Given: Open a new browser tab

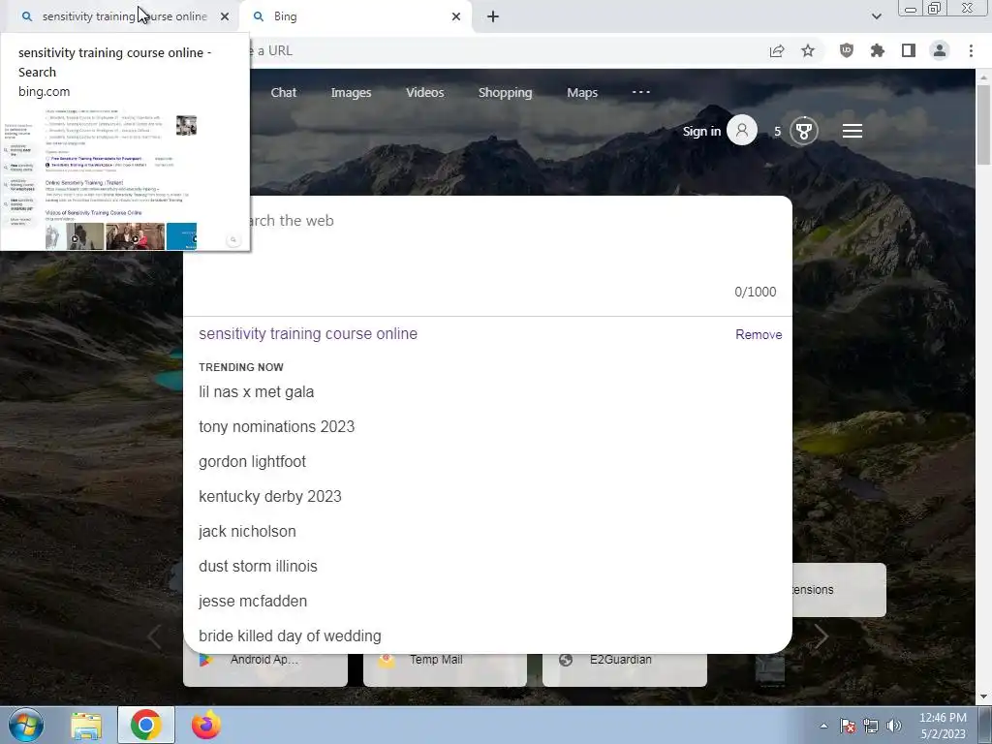Looking at the screenshot, I should (493, 16).
